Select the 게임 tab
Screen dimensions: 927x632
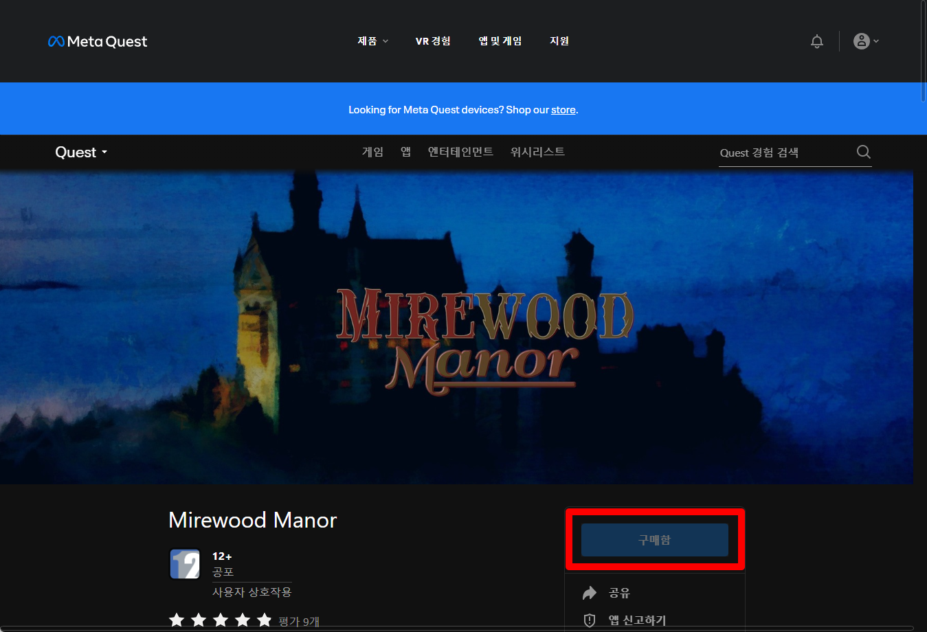point(373,152)
